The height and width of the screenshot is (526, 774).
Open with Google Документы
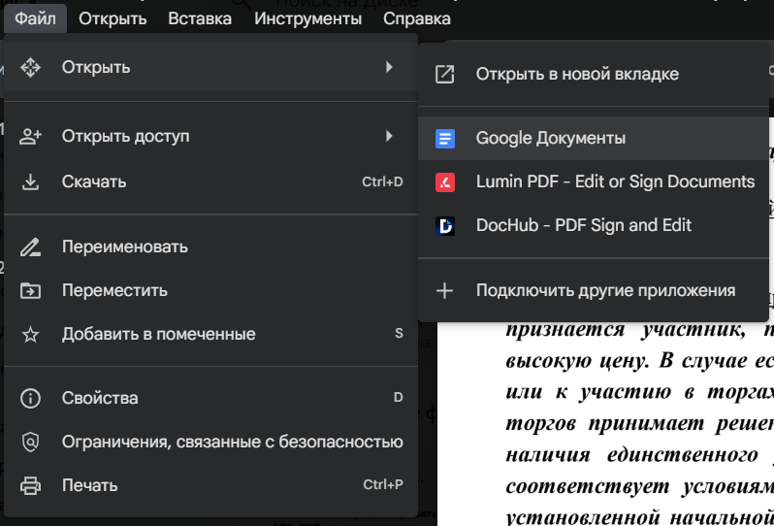tap(594, 138)
